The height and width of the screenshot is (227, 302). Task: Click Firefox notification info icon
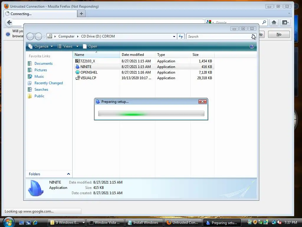8,34
